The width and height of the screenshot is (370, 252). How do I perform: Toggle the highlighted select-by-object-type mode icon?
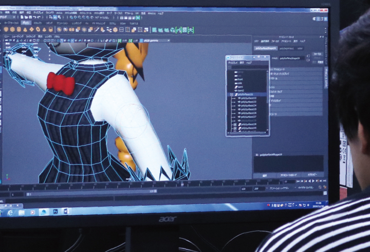(55, 17)
